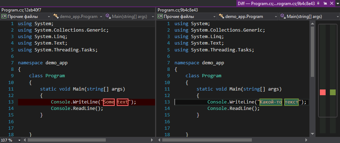Click the keep-tab-open icon on Diff tab

tap(325, 3)
